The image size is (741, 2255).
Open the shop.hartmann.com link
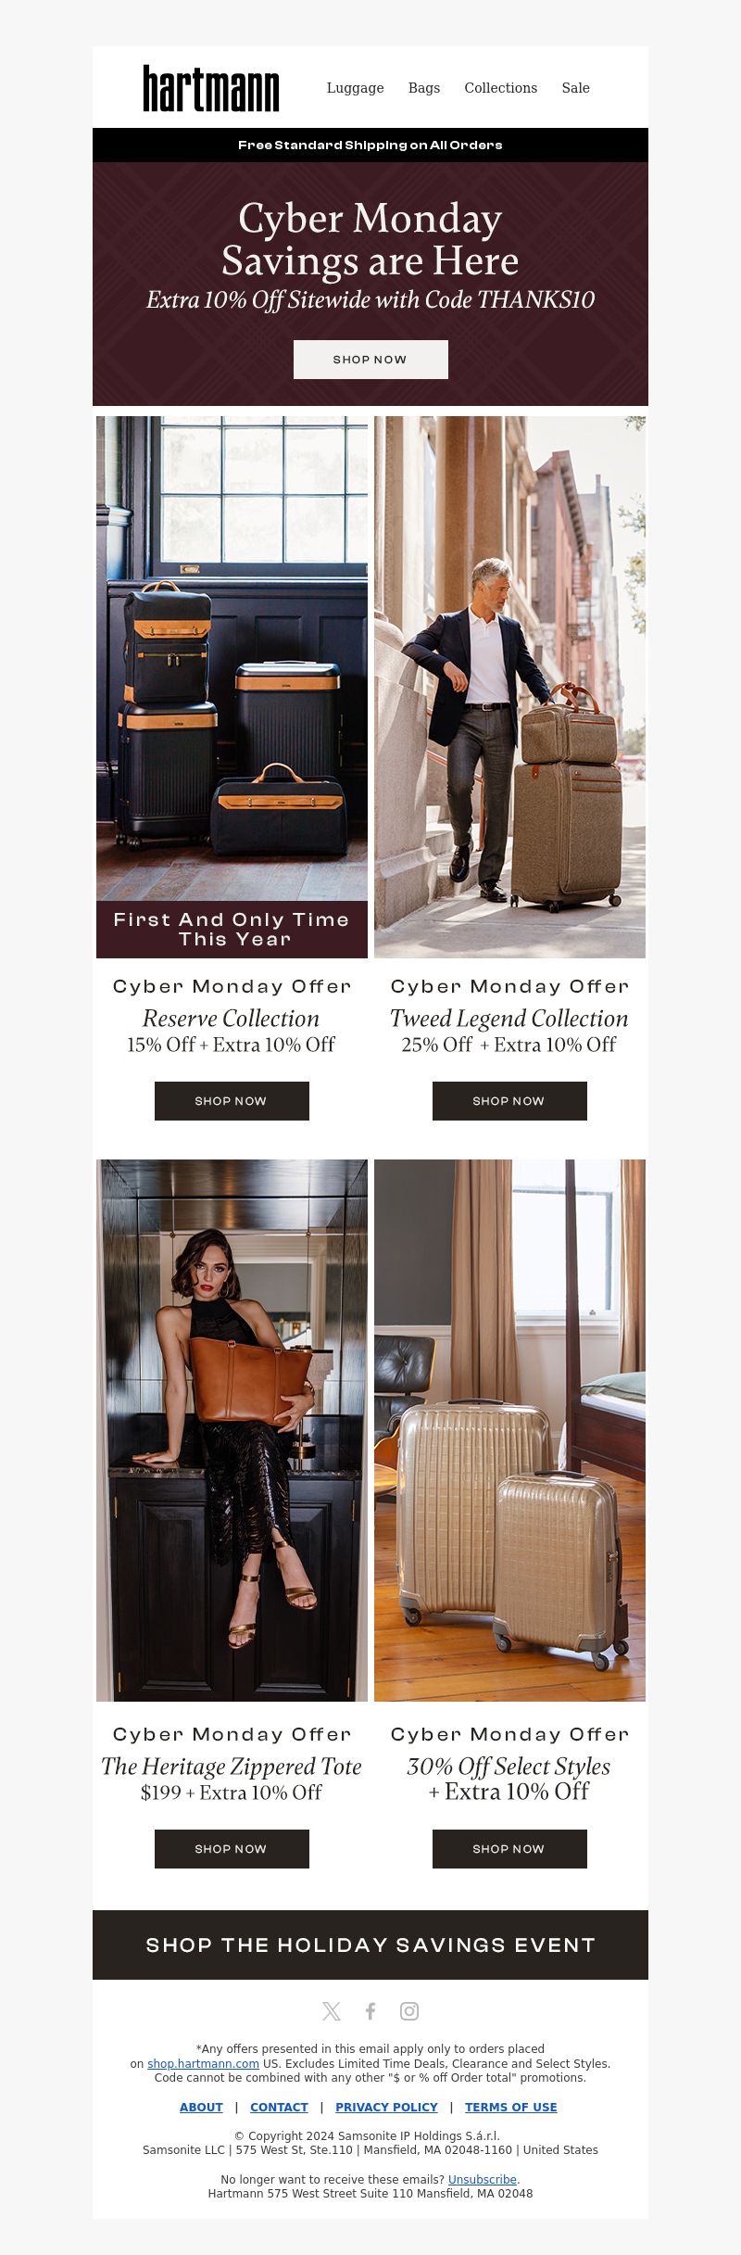203,2064
